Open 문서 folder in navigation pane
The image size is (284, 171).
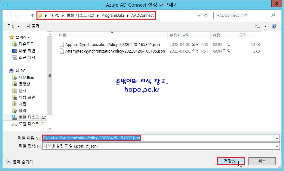pos(23,91)
